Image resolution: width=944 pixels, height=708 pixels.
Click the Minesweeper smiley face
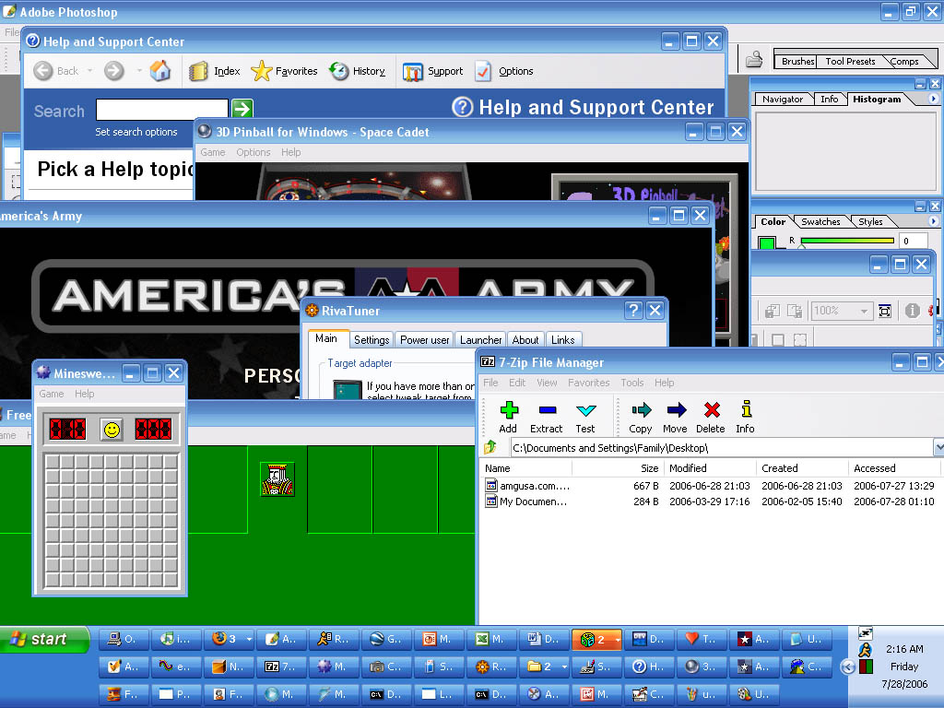pos(112,430)
